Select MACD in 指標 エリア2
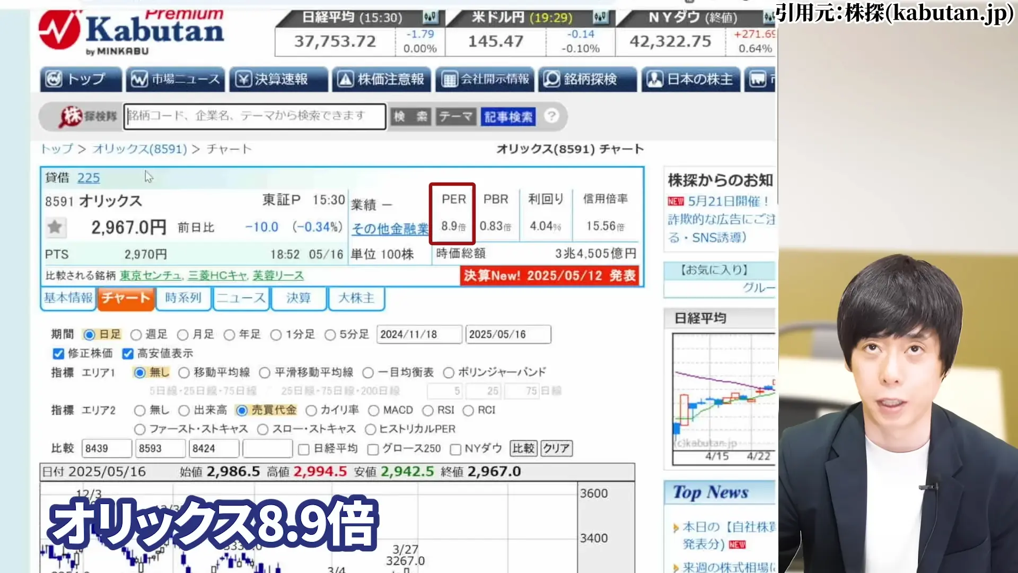 pyautogui.click(x=373, y=411)
